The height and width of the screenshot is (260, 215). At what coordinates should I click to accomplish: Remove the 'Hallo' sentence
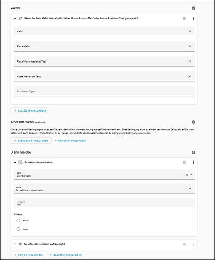[189, 31]
